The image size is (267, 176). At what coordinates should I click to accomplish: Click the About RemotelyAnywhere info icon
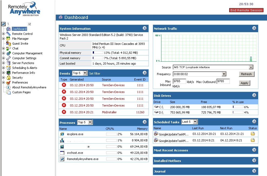(8, 87)
